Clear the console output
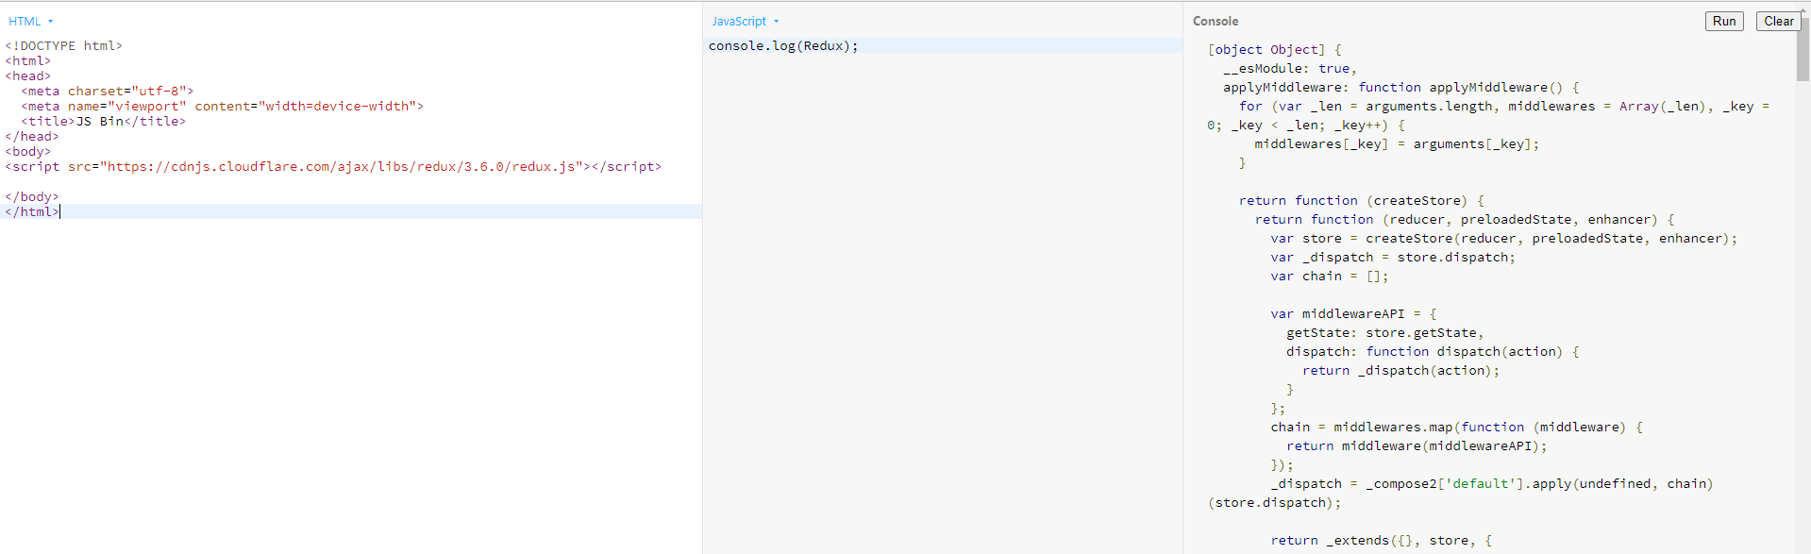This screenshot has height=554, width=1811. (x=1778, y=21)
